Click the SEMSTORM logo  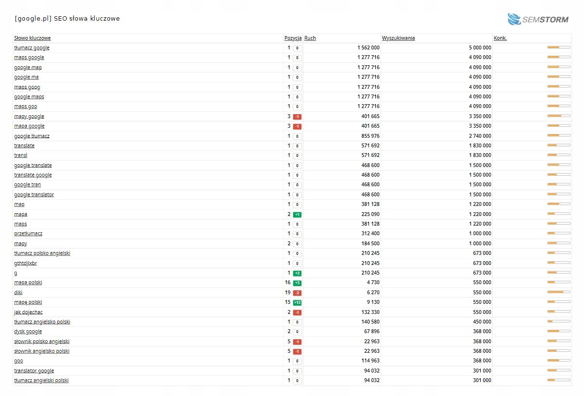click(x=538, y=19)
